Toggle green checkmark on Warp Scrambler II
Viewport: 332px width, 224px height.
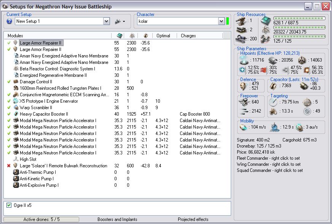pos(9,108)
